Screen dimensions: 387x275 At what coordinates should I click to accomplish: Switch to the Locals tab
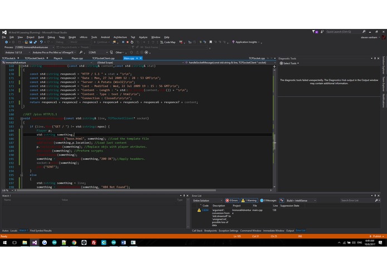[x=13, y=230]
